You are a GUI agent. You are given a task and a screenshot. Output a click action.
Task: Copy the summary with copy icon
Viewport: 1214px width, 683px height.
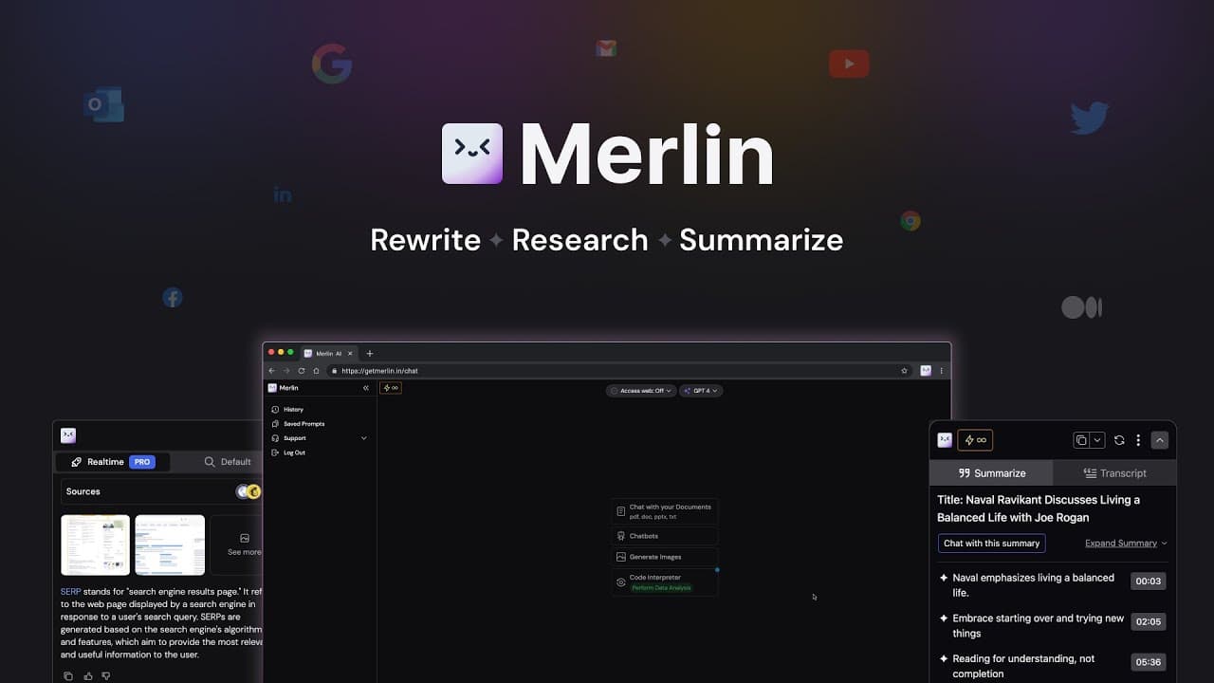1081,440
